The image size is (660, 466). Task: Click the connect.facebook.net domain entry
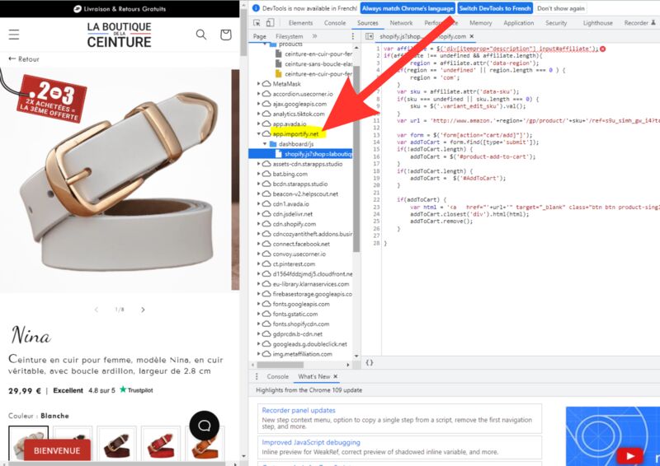point(301,245)
